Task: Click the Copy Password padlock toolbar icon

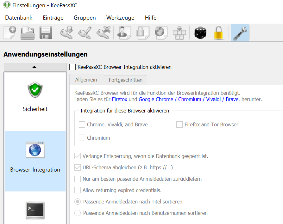Action: [x=143, y=33]
